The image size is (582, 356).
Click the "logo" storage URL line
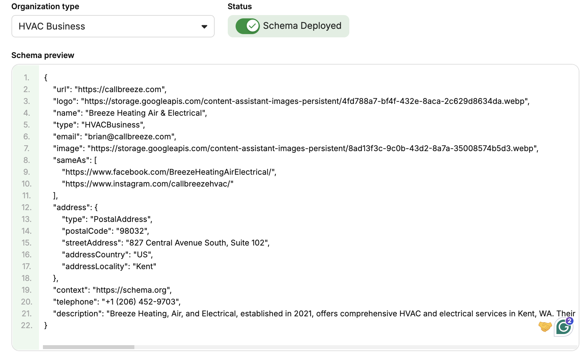(x=291, y=101)
